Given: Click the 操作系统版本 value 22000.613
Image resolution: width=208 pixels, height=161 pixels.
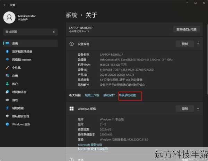Looking at the screenshot, I should [x=106, y=134].
